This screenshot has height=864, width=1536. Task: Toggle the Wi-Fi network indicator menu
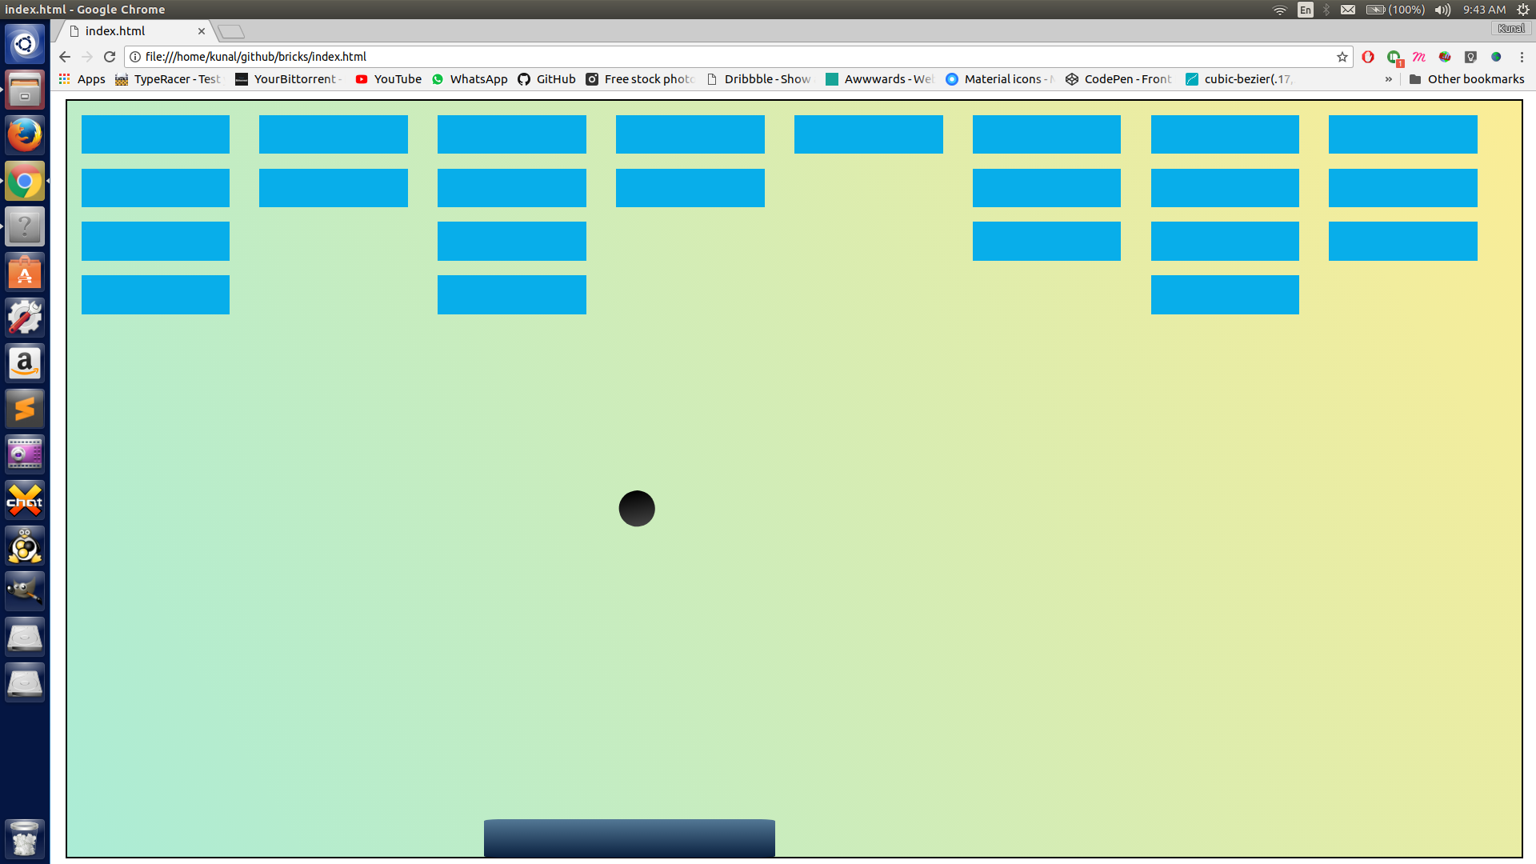pyautogui.click(x=1279, y=10)
